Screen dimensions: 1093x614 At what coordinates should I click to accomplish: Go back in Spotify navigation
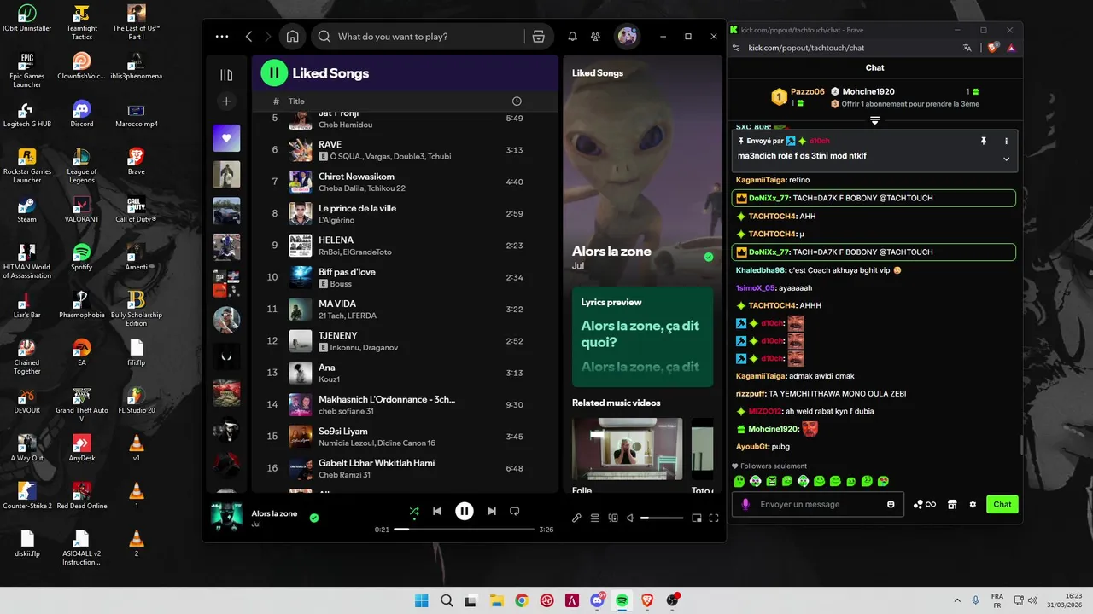click(249, 37)
